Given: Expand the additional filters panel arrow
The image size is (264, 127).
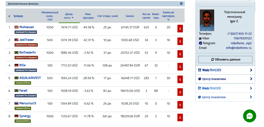Looking at the screenshot, I should 181,4.
